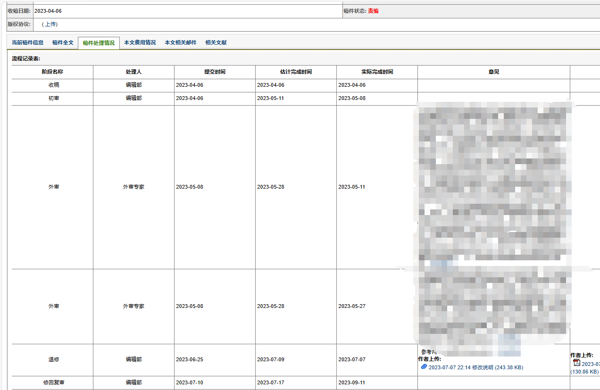Click the 提交时间 column header
Viewport: 600px width, 390px height.
tap(215, 72)
